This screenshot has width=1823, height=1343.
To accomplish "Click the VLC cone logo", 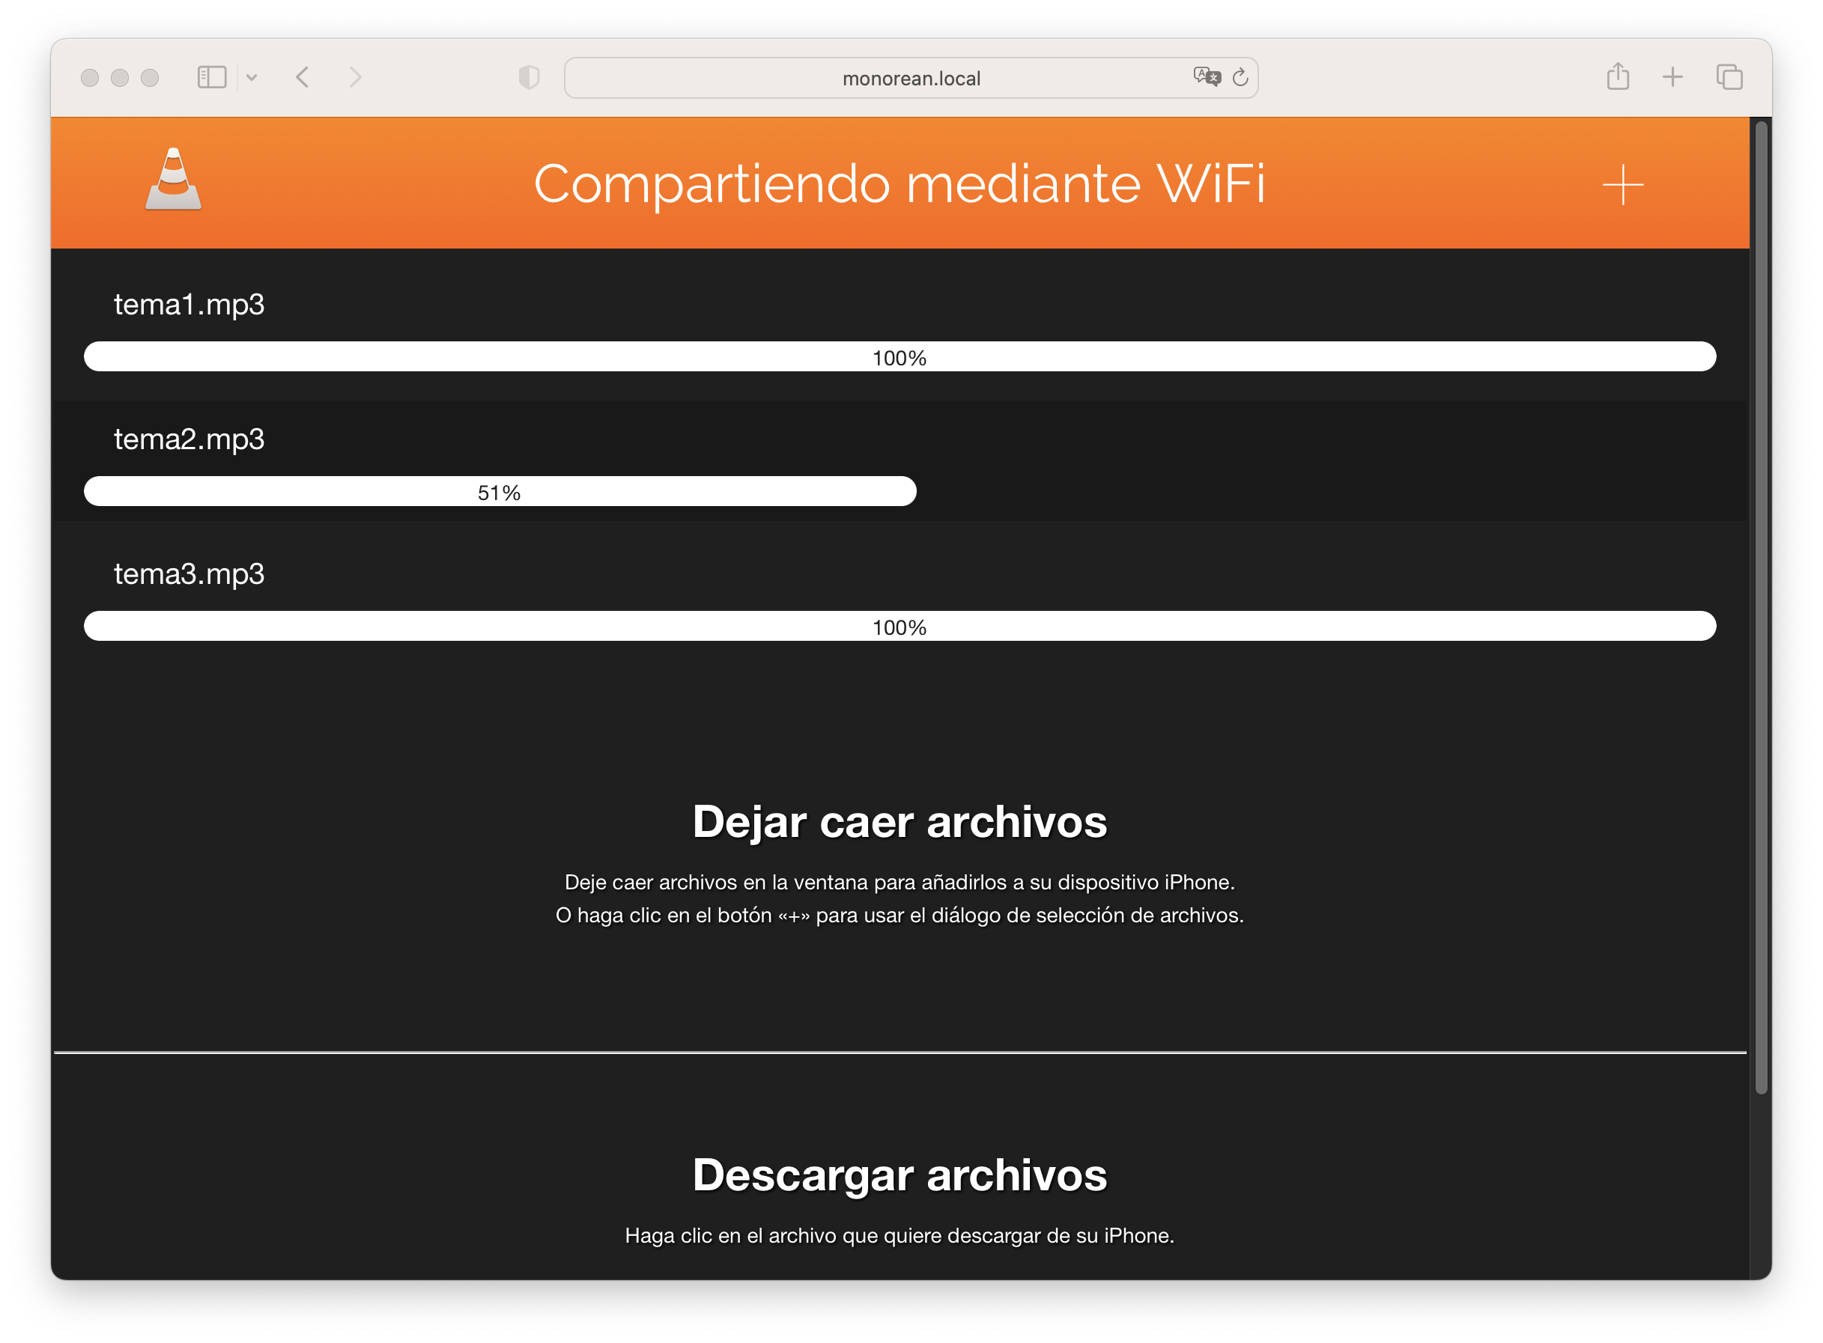I will pyautogui.click(x=173, y=180).
